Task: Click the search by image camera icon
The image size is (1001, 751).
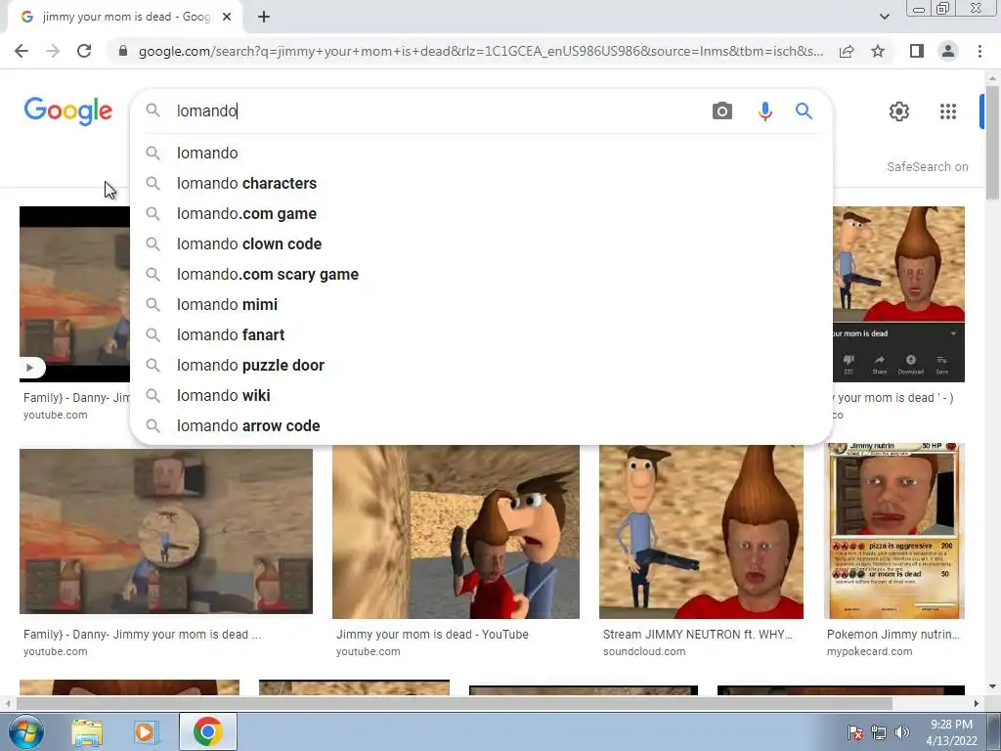Action: (722, 111)
